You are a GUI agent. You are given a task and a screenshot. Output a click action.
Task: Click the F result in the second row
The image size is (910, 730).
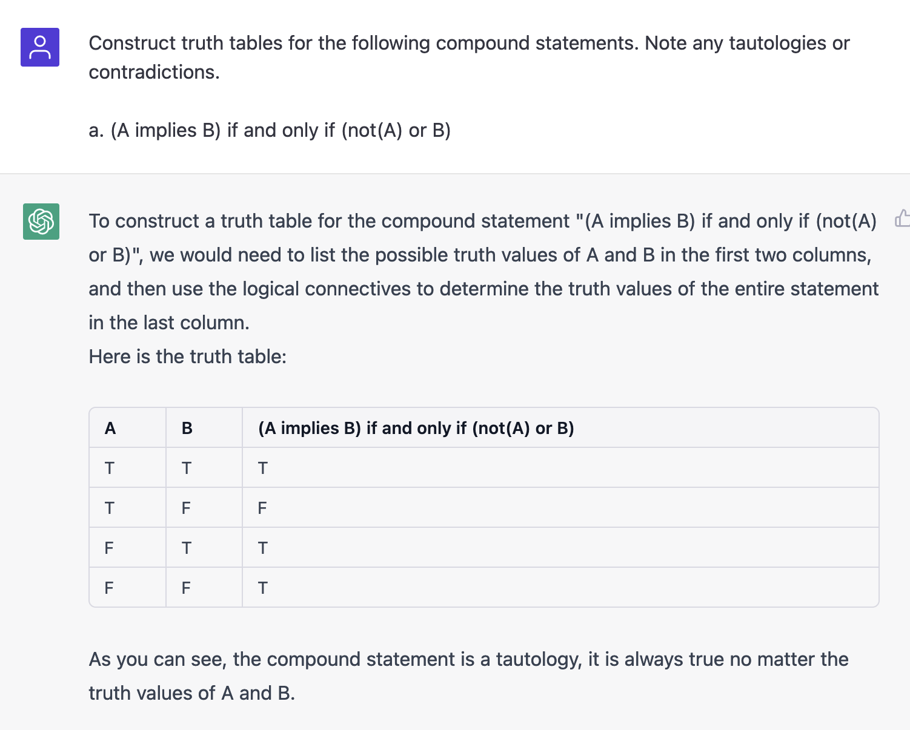click(262, 508)
